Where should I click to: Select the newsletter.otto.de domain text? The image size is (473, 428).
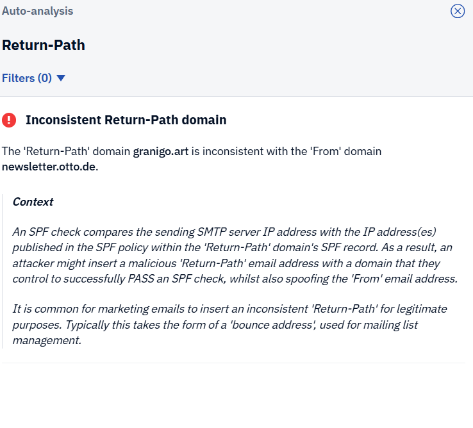click(x=49, y=167)
